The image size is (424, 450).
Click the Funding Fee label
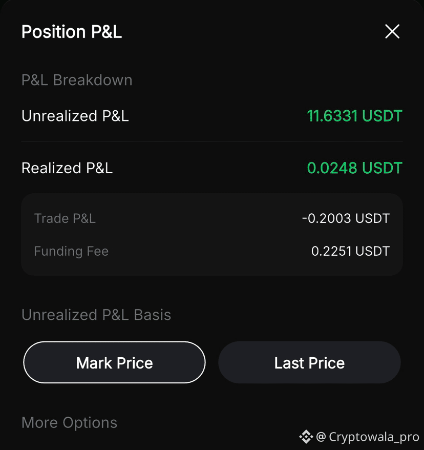pos(71,251)
